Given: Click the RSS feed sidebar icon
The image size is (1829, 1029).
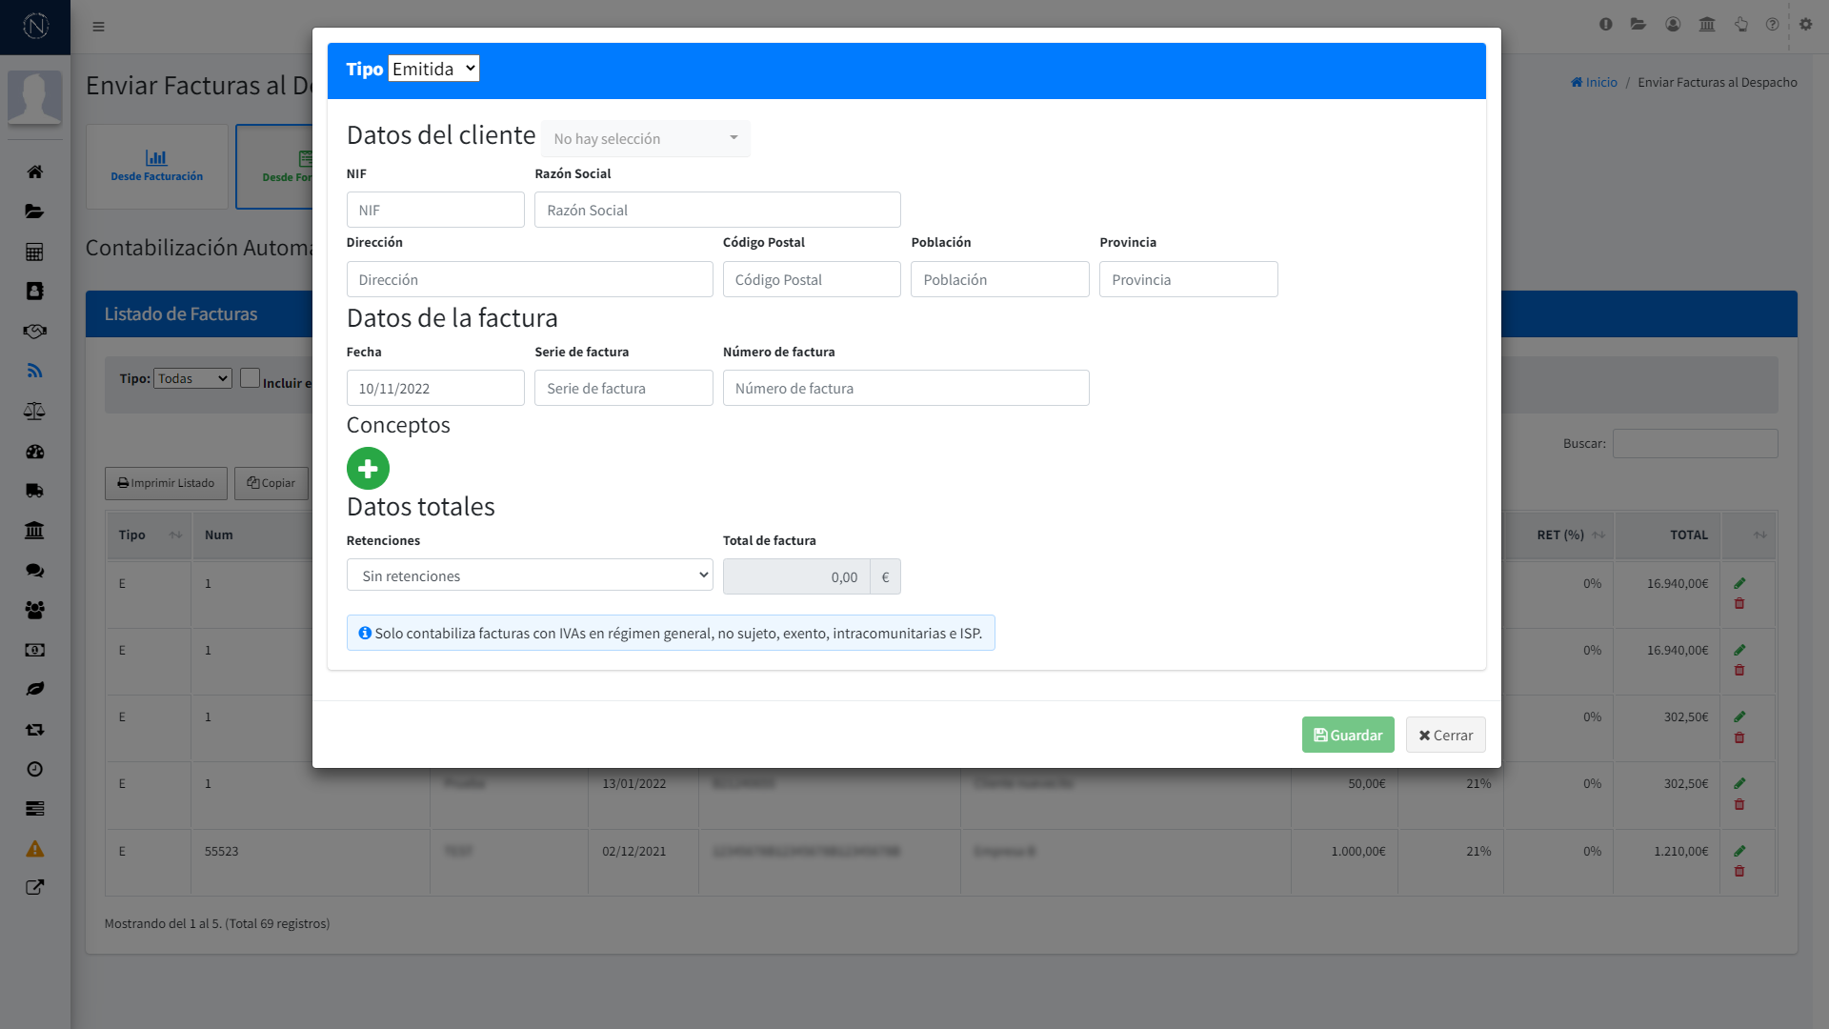Looking at the screenshot, I should tap(35, 371).
